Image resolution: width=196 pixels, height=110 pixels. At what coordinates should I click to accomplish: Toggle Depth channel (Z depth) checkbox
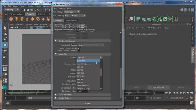[79, 50]
